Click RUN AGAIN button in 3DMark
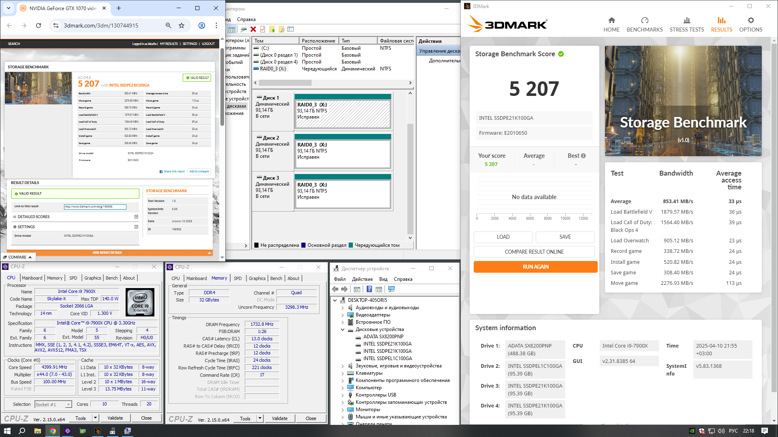The image size is (778, 437). [x=535, y=267]
